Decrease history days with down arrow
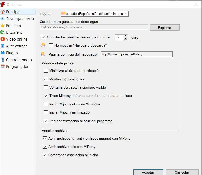 click(x=126, y=38)
